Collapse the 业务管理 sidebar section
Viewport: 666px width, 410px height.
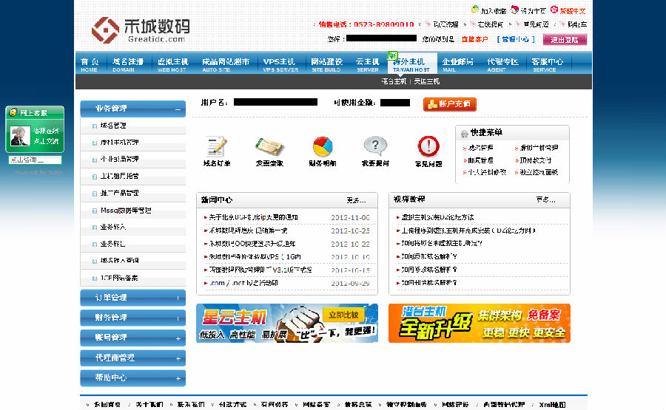tap(178, 109)
